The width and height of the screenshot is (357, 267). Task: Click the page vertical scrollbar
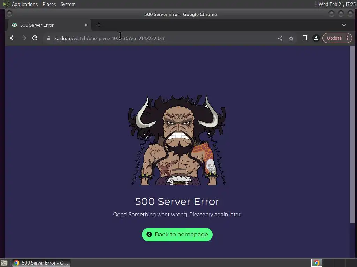[352, 134]
